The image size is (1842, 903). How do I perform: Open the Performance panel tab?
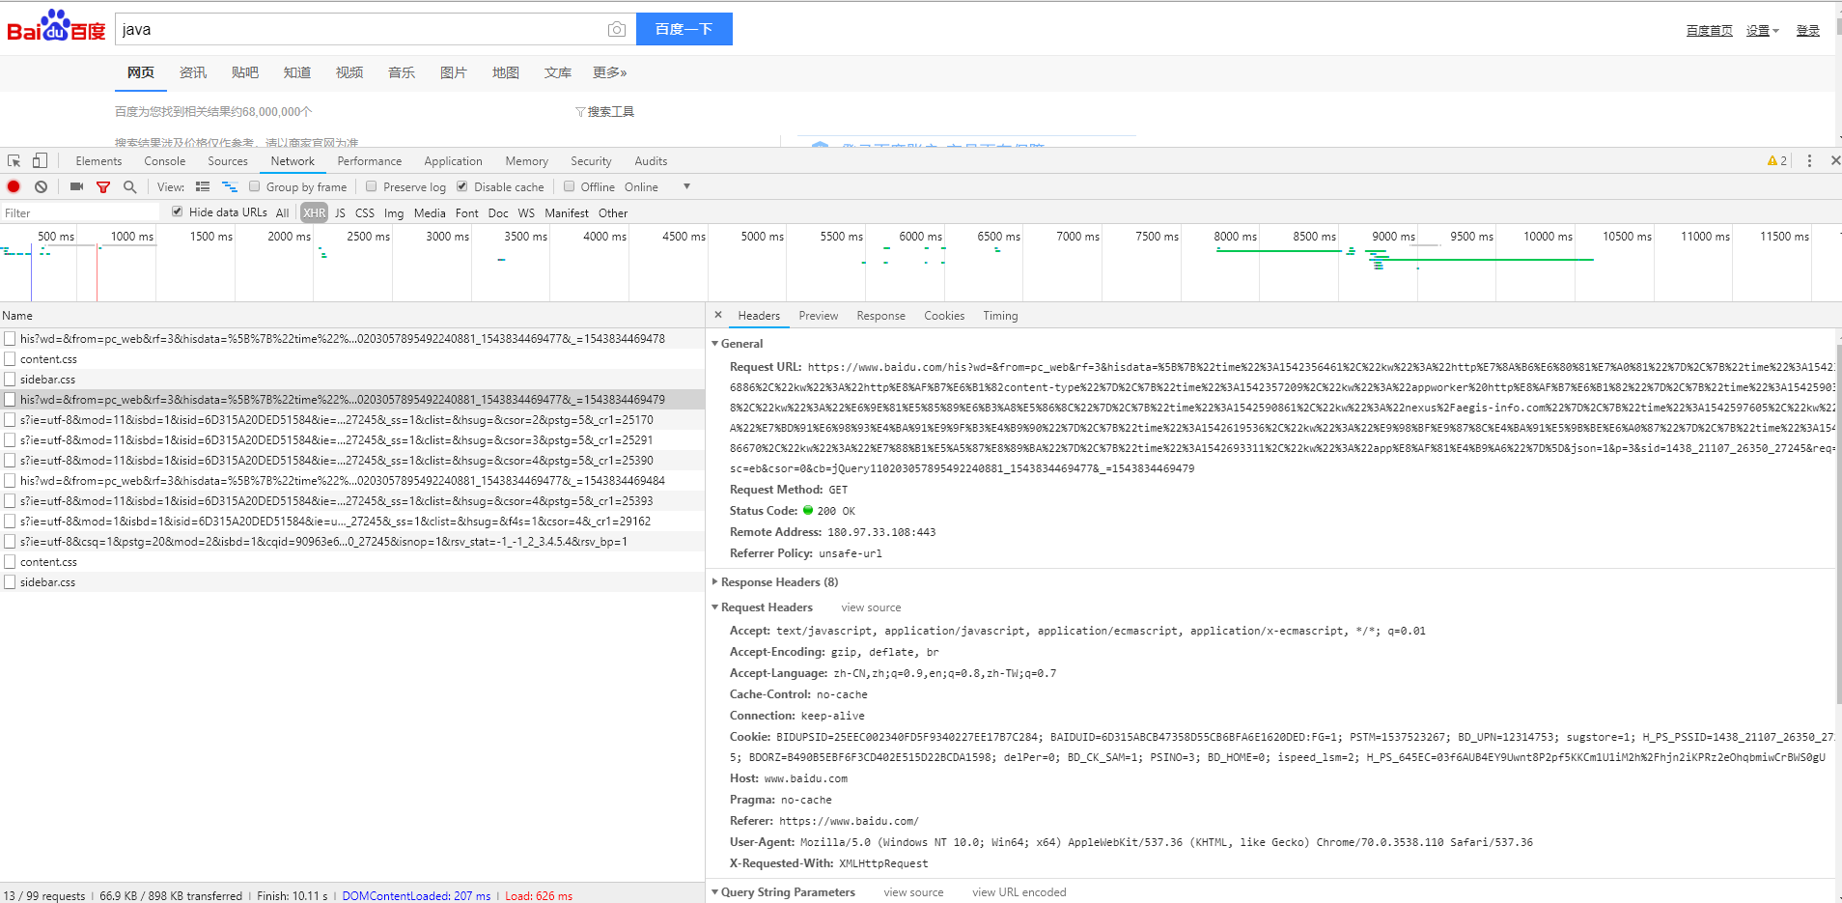(x=370, y=161)
